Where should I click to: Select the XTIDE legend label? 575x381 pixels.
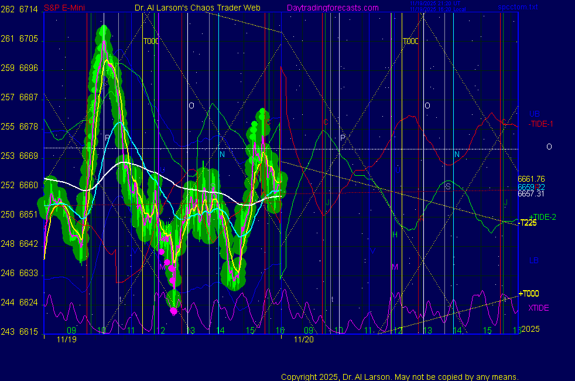pyautogui.click(x=538, y=308)
